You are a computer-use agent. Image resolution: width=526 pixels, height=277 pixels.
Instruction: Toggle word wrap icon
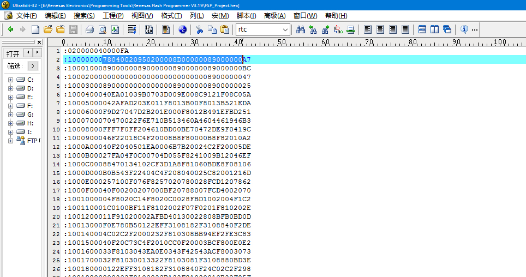[x=132, y=29]
